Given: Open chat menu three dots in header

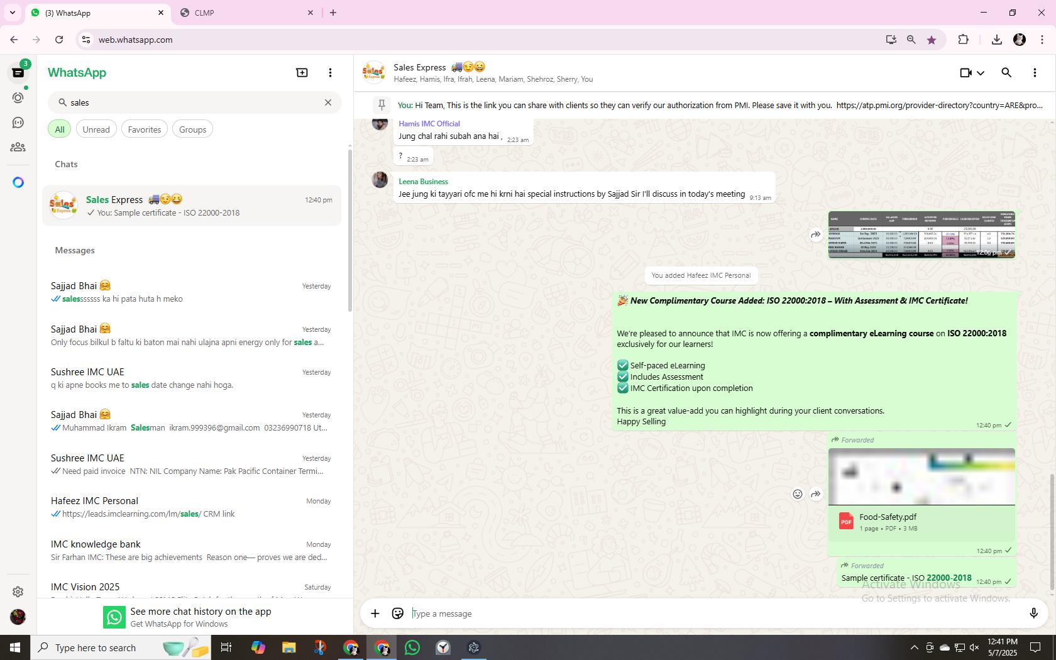Looking at the screenshot, I should pyautogui.click(x=1035, y=73).
